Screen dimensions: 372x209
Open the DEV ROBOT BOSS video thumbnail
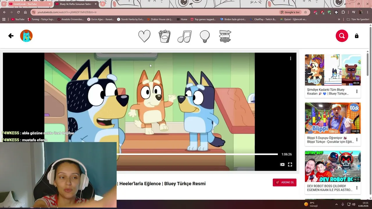(333, 166)
